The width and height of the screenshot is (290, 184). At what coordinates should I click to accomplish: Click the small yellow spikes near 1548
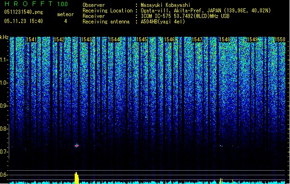pos(221,181)
